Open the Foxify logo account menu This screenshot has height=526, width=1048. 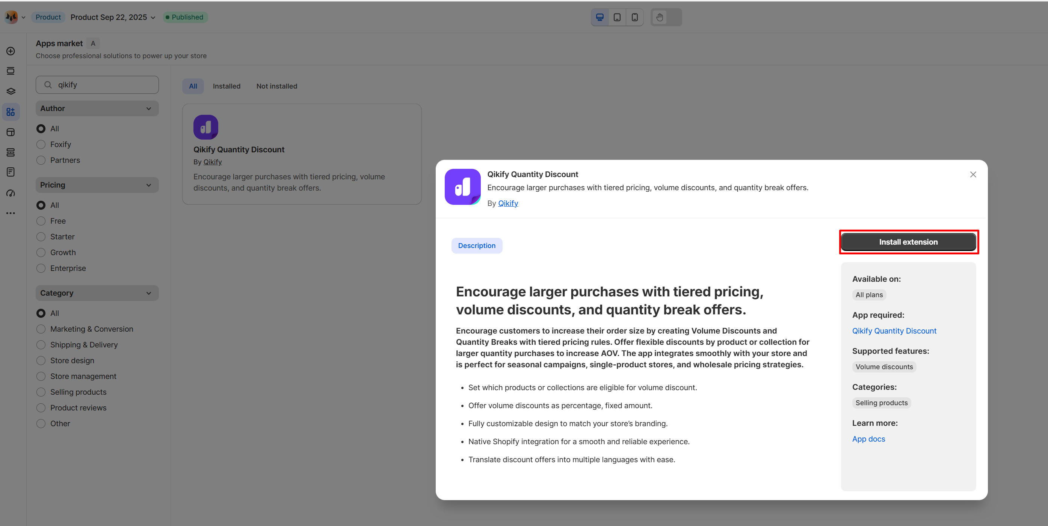[x=11, y=17]
